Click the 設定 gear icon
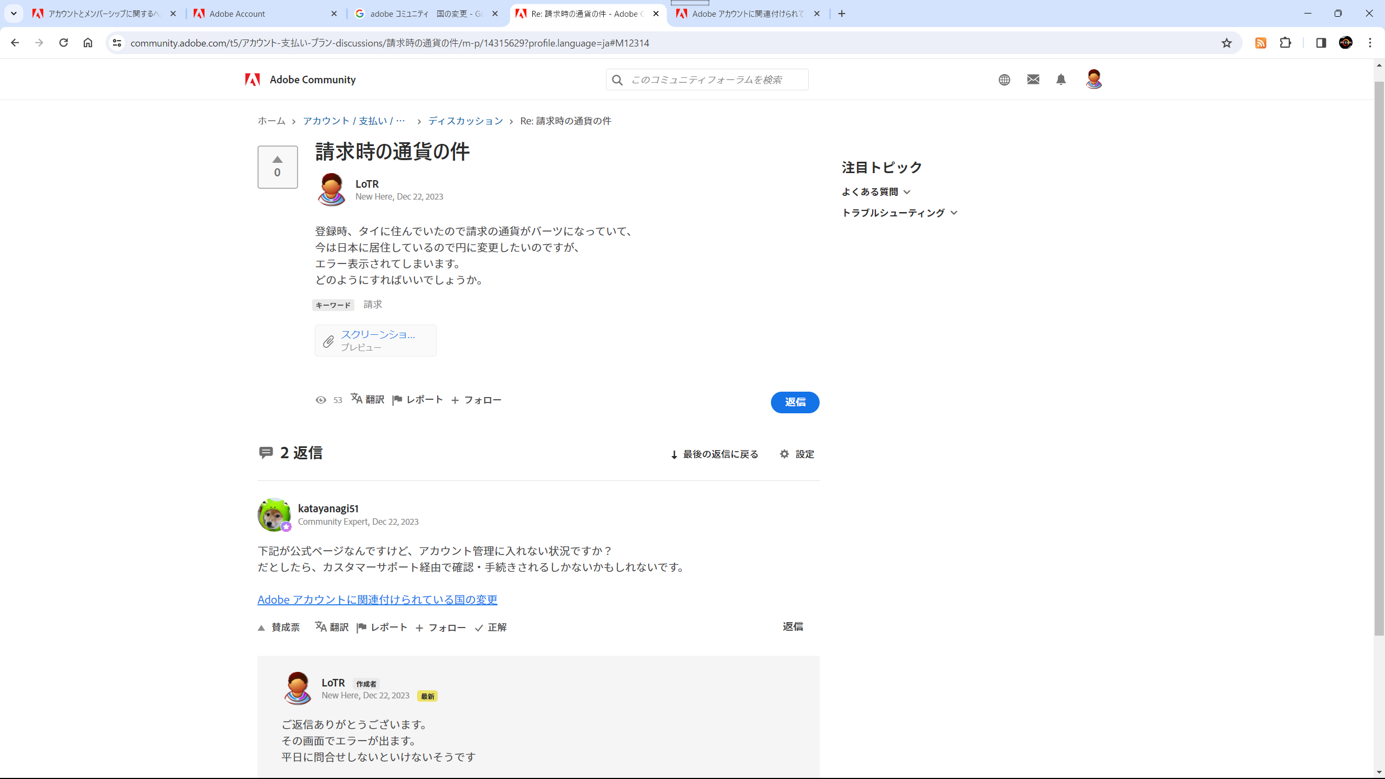 coord(784,454)
